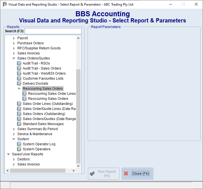Click the report icon beside Standard Sales Messages
The width and height of the screenshot is (203, 189).
pyautogui.click(x=19, y=124)
